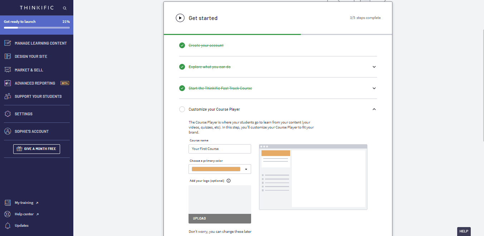Click the logo info icon
This screenshot has width=484, height=236.
pyautogui.click(x=229, y=181)
